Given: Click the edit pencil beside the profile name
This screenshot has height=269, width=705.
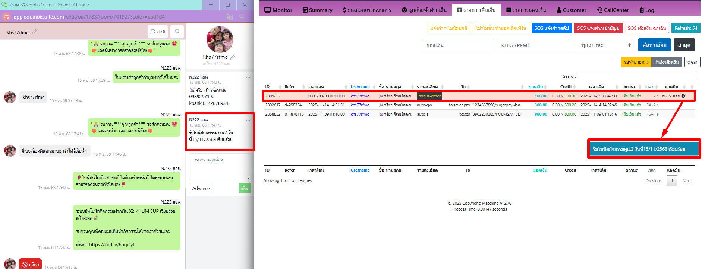Looking at the screenshot, I should (233, 57).
